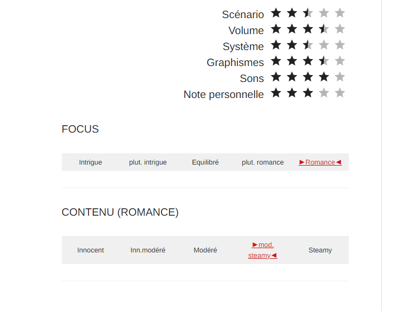The image size is (415, 311).
Task: Select the Intrigue focus option
Action: point(91,162)
